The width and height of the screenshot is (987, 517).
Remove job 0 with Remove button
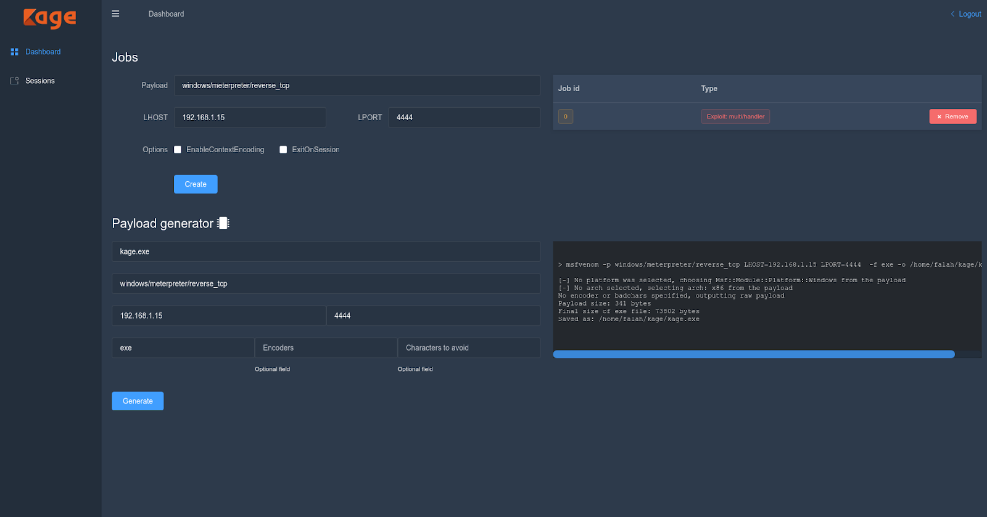(952, 116)
